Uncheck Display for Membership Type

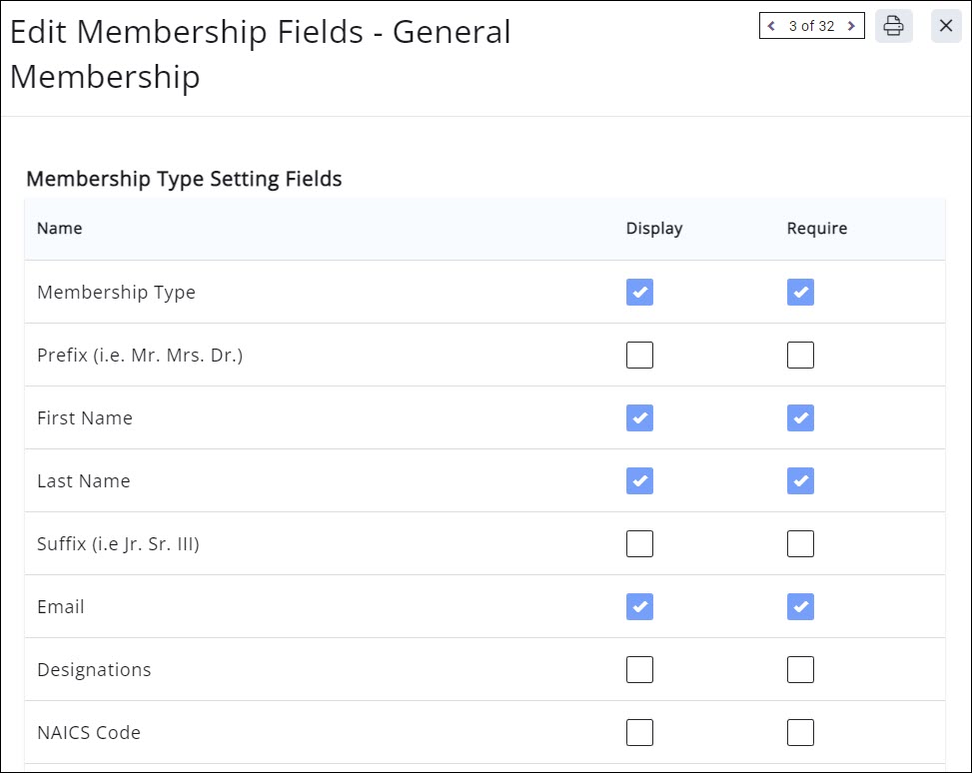pyautogui.click(x=639, y=293)
